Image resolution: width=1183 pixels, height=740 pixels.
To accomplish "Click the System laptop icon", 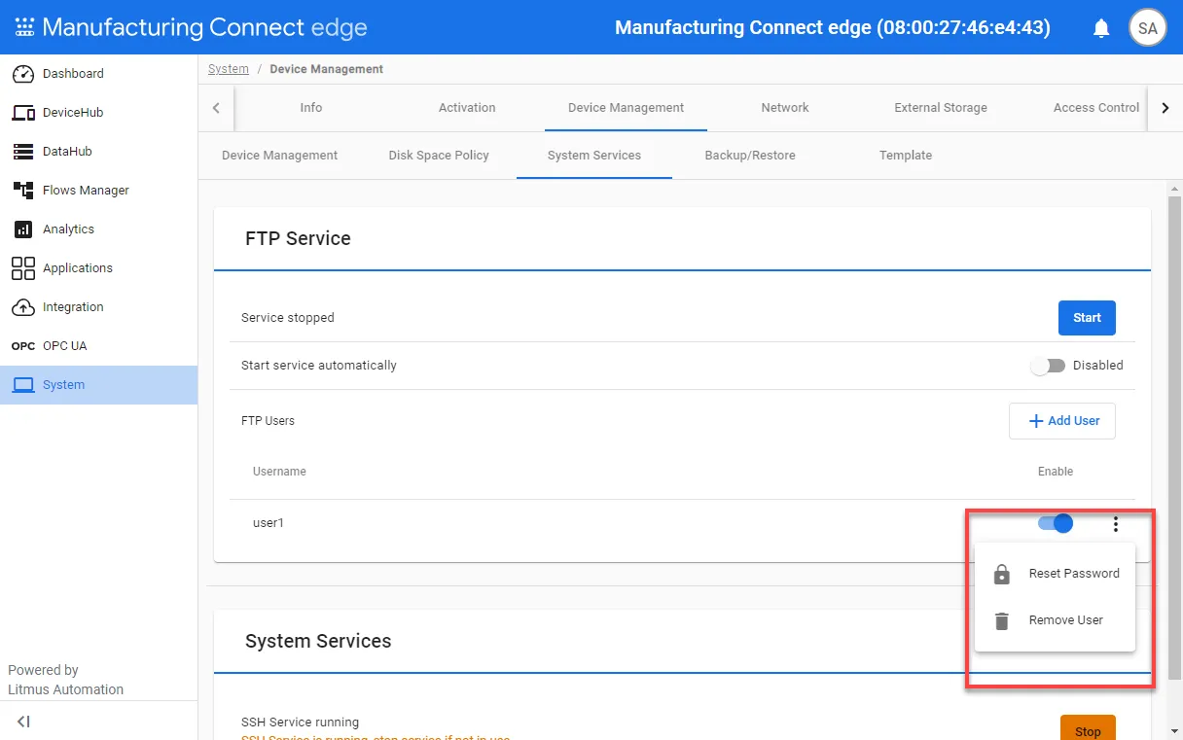I will tap(23, 385).
